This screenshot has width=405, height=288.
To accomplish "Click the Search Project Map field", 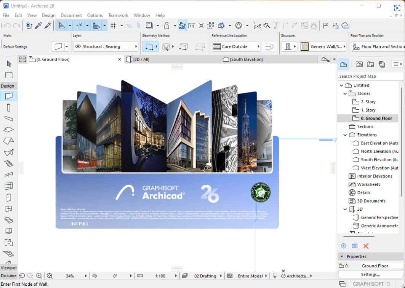I will [370, 76].
